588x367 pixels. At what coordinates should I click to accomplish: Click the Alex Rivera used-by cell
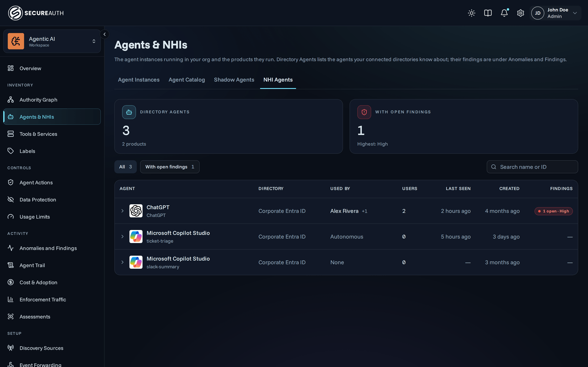click(x=349, y=211)
